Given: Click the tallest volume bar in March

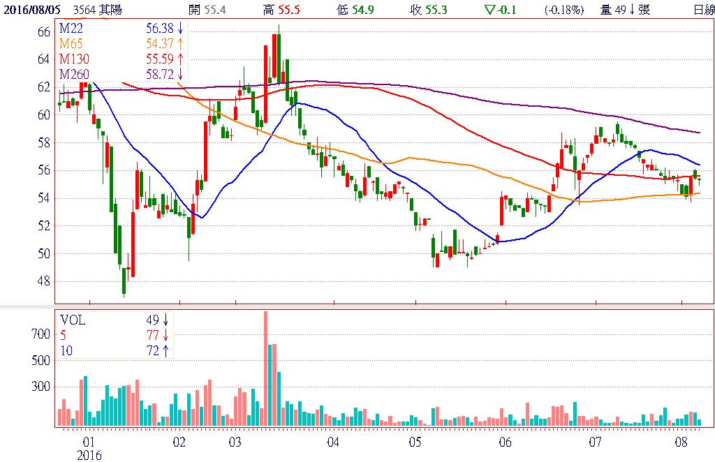Looking at the screenshot, I should coord(265,368).
